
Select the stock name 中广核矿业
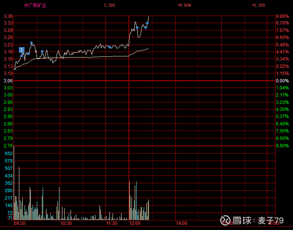[x=35, y=5]
